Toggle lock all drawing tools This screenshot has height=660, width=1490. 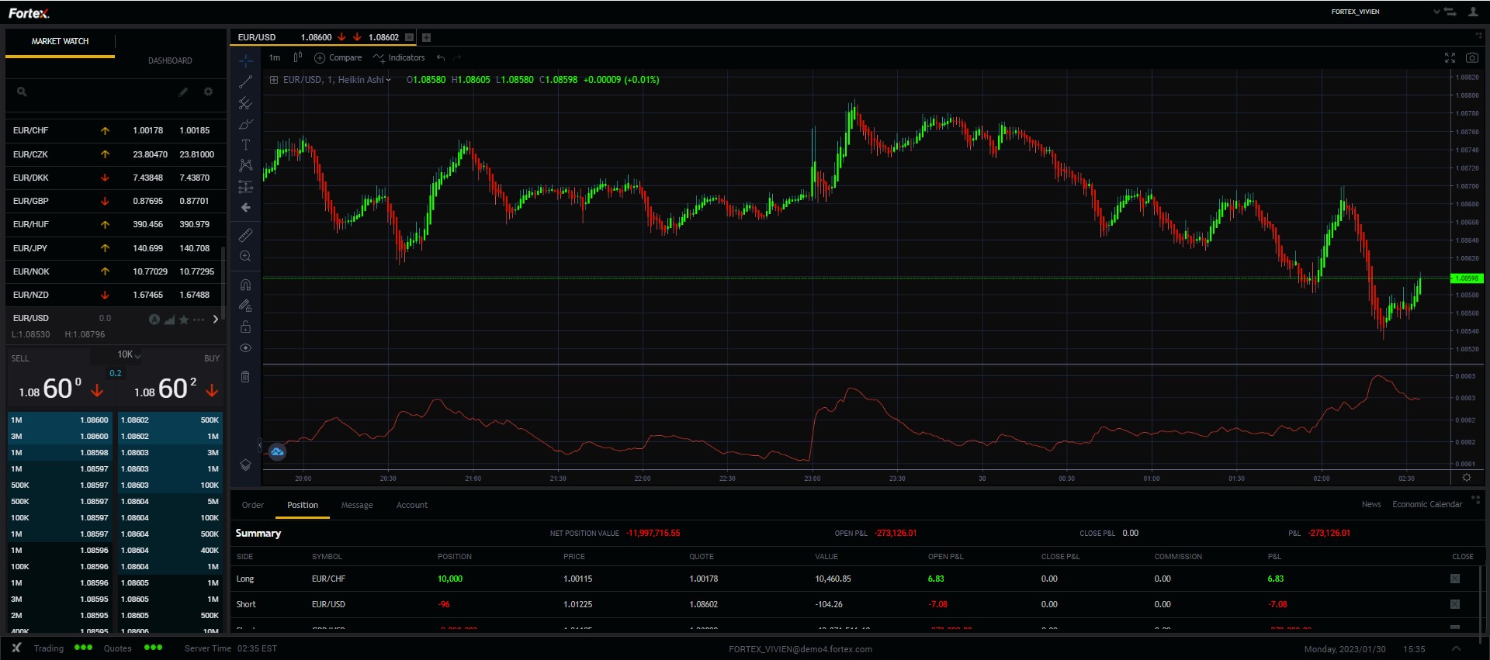point(245,327)
